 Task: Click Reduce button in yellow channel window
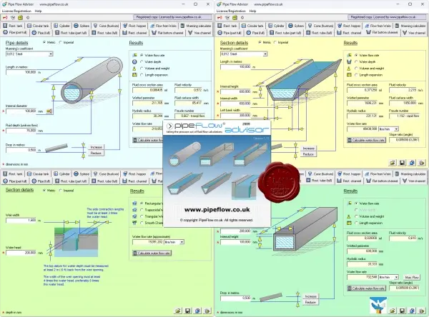tap(308, 154)
